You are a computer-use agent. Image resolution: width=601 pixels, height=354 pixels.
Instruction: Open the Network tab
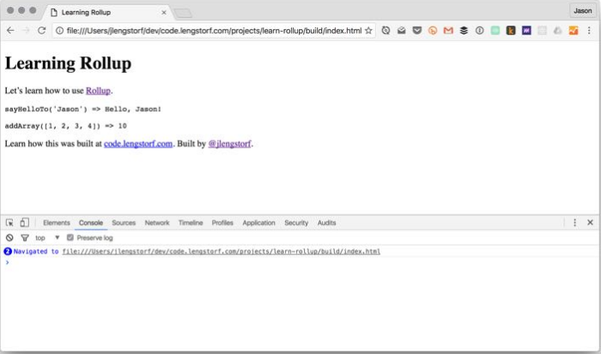157,223
